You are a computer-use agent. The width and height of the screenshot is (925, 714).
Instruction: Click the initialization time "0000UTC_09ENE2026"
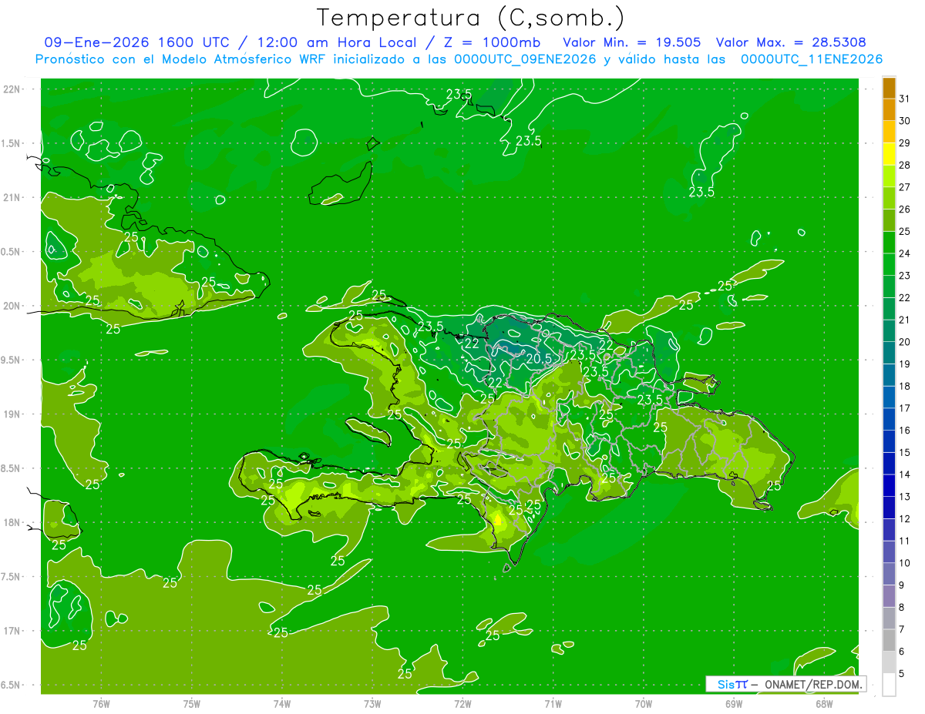tap(526, 59)
